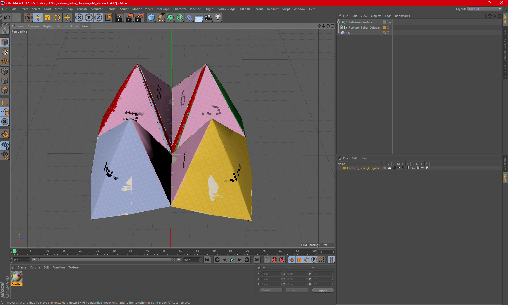Open the Simulate menu

pyautogui.click(x=97, y=9)
